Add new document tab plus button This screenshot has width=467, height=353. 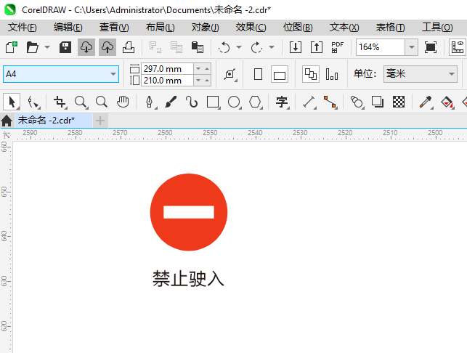click(x=100, y=121)
